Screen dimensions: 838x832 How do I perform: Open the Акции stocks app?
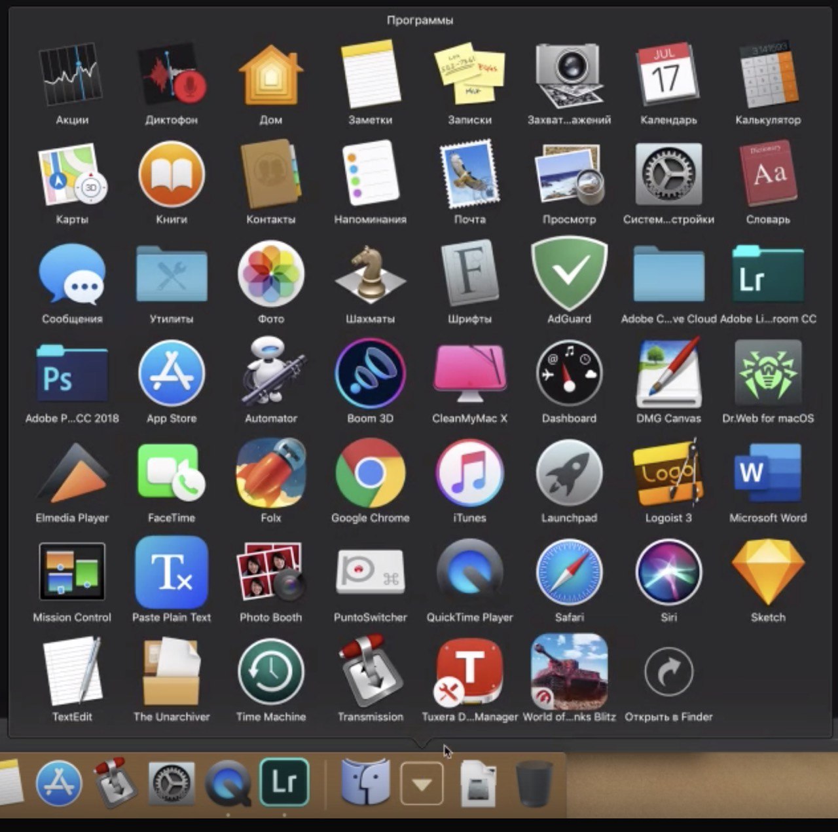[x=72, y=75]
